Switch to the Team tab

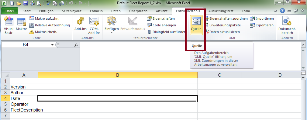246,11
